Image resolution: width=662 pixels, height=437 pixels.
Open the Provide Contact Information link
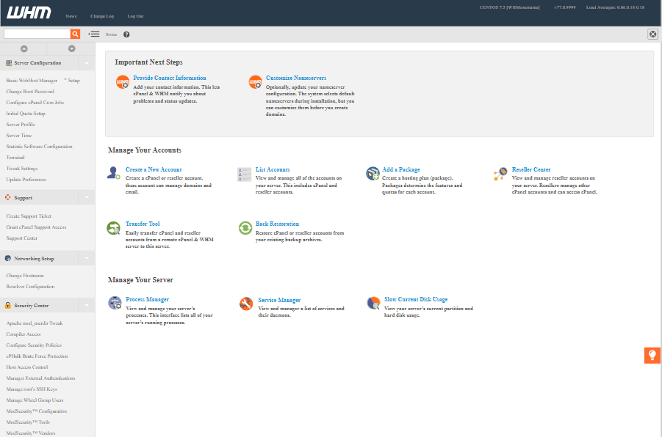coord(170,78)
